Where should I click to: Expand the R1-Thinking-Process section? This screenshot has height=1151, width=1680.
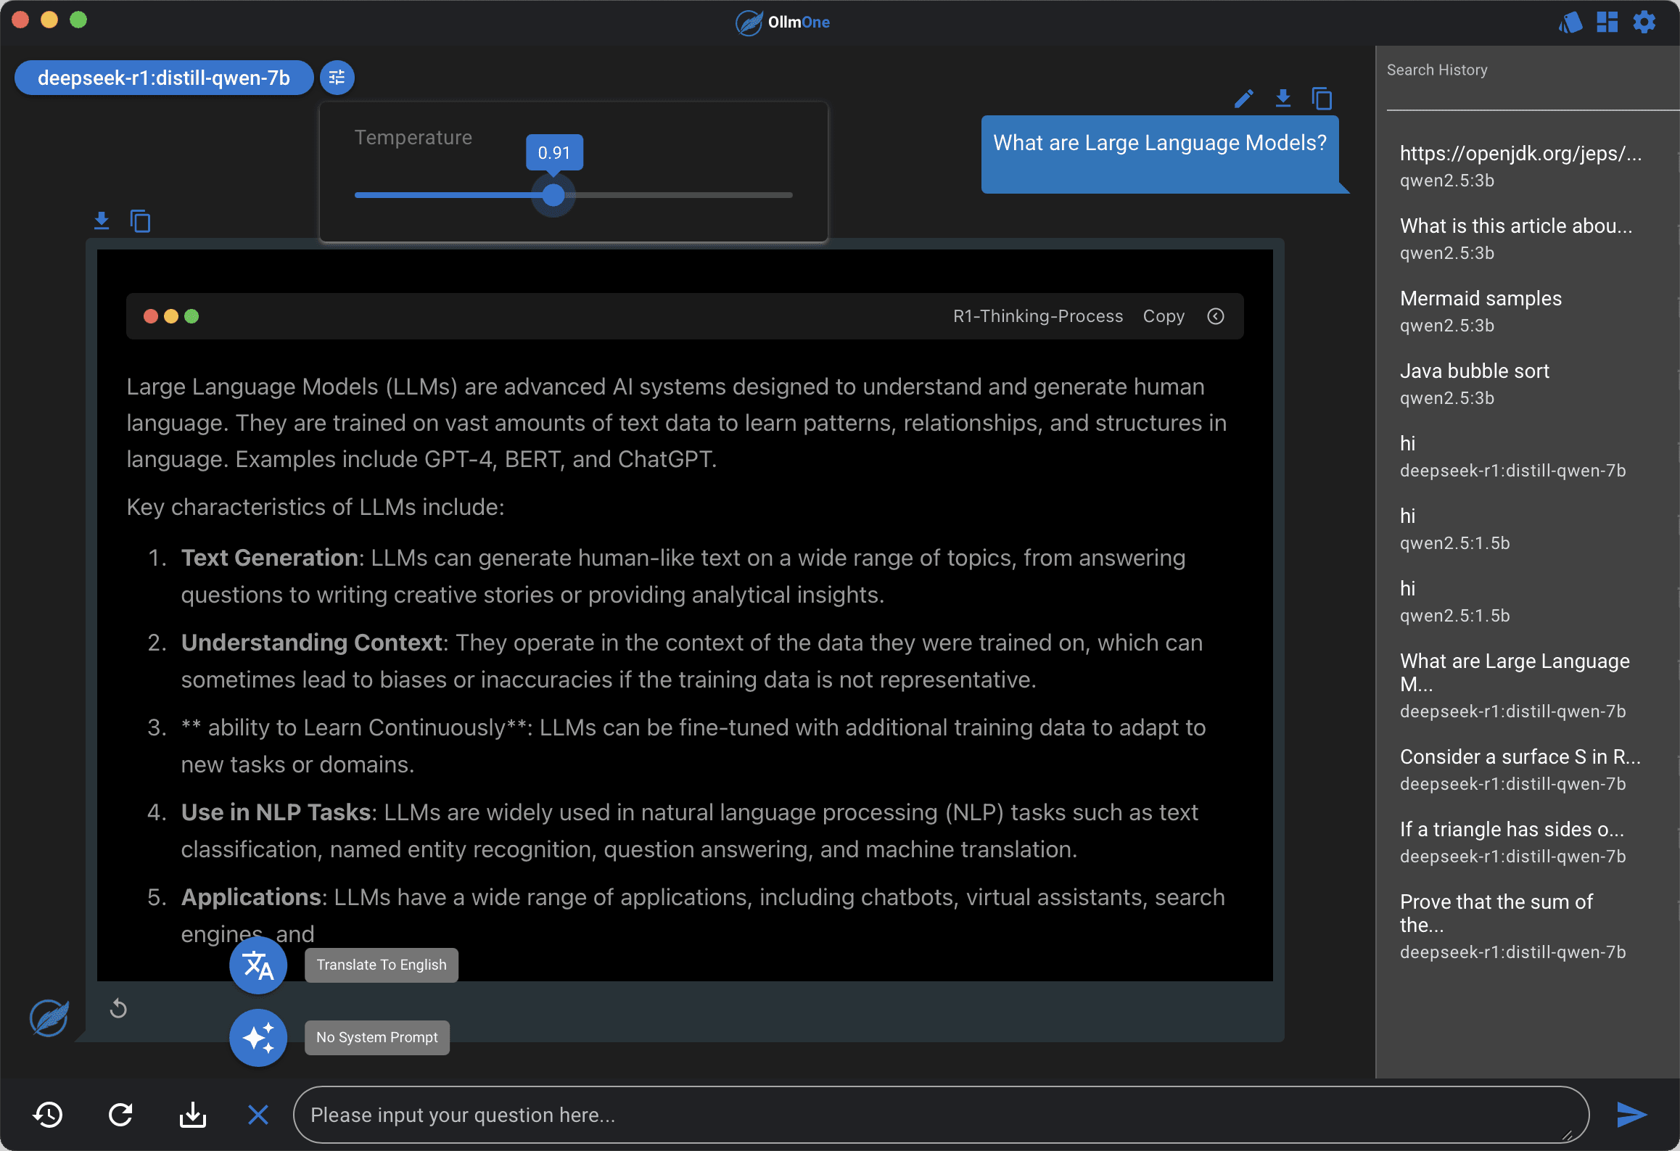(1037, 316)
